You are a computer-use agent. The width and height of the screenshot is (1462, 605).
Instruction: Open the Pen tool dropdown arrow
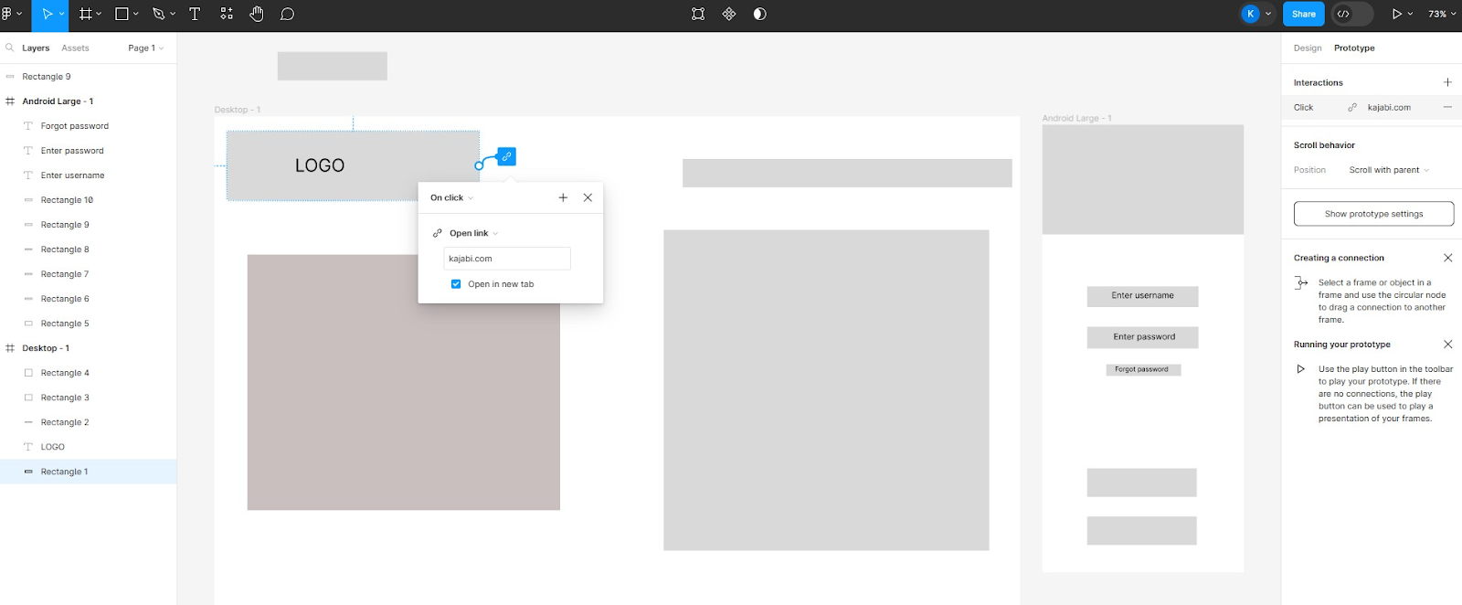point(173,14)
